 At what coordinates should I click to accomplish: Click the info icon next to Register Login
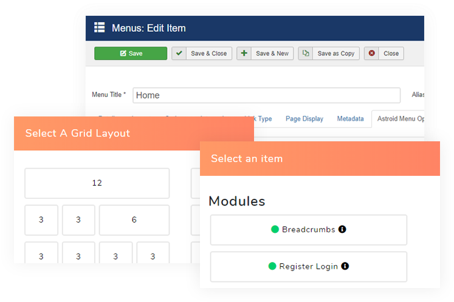(x=345, y=266)
